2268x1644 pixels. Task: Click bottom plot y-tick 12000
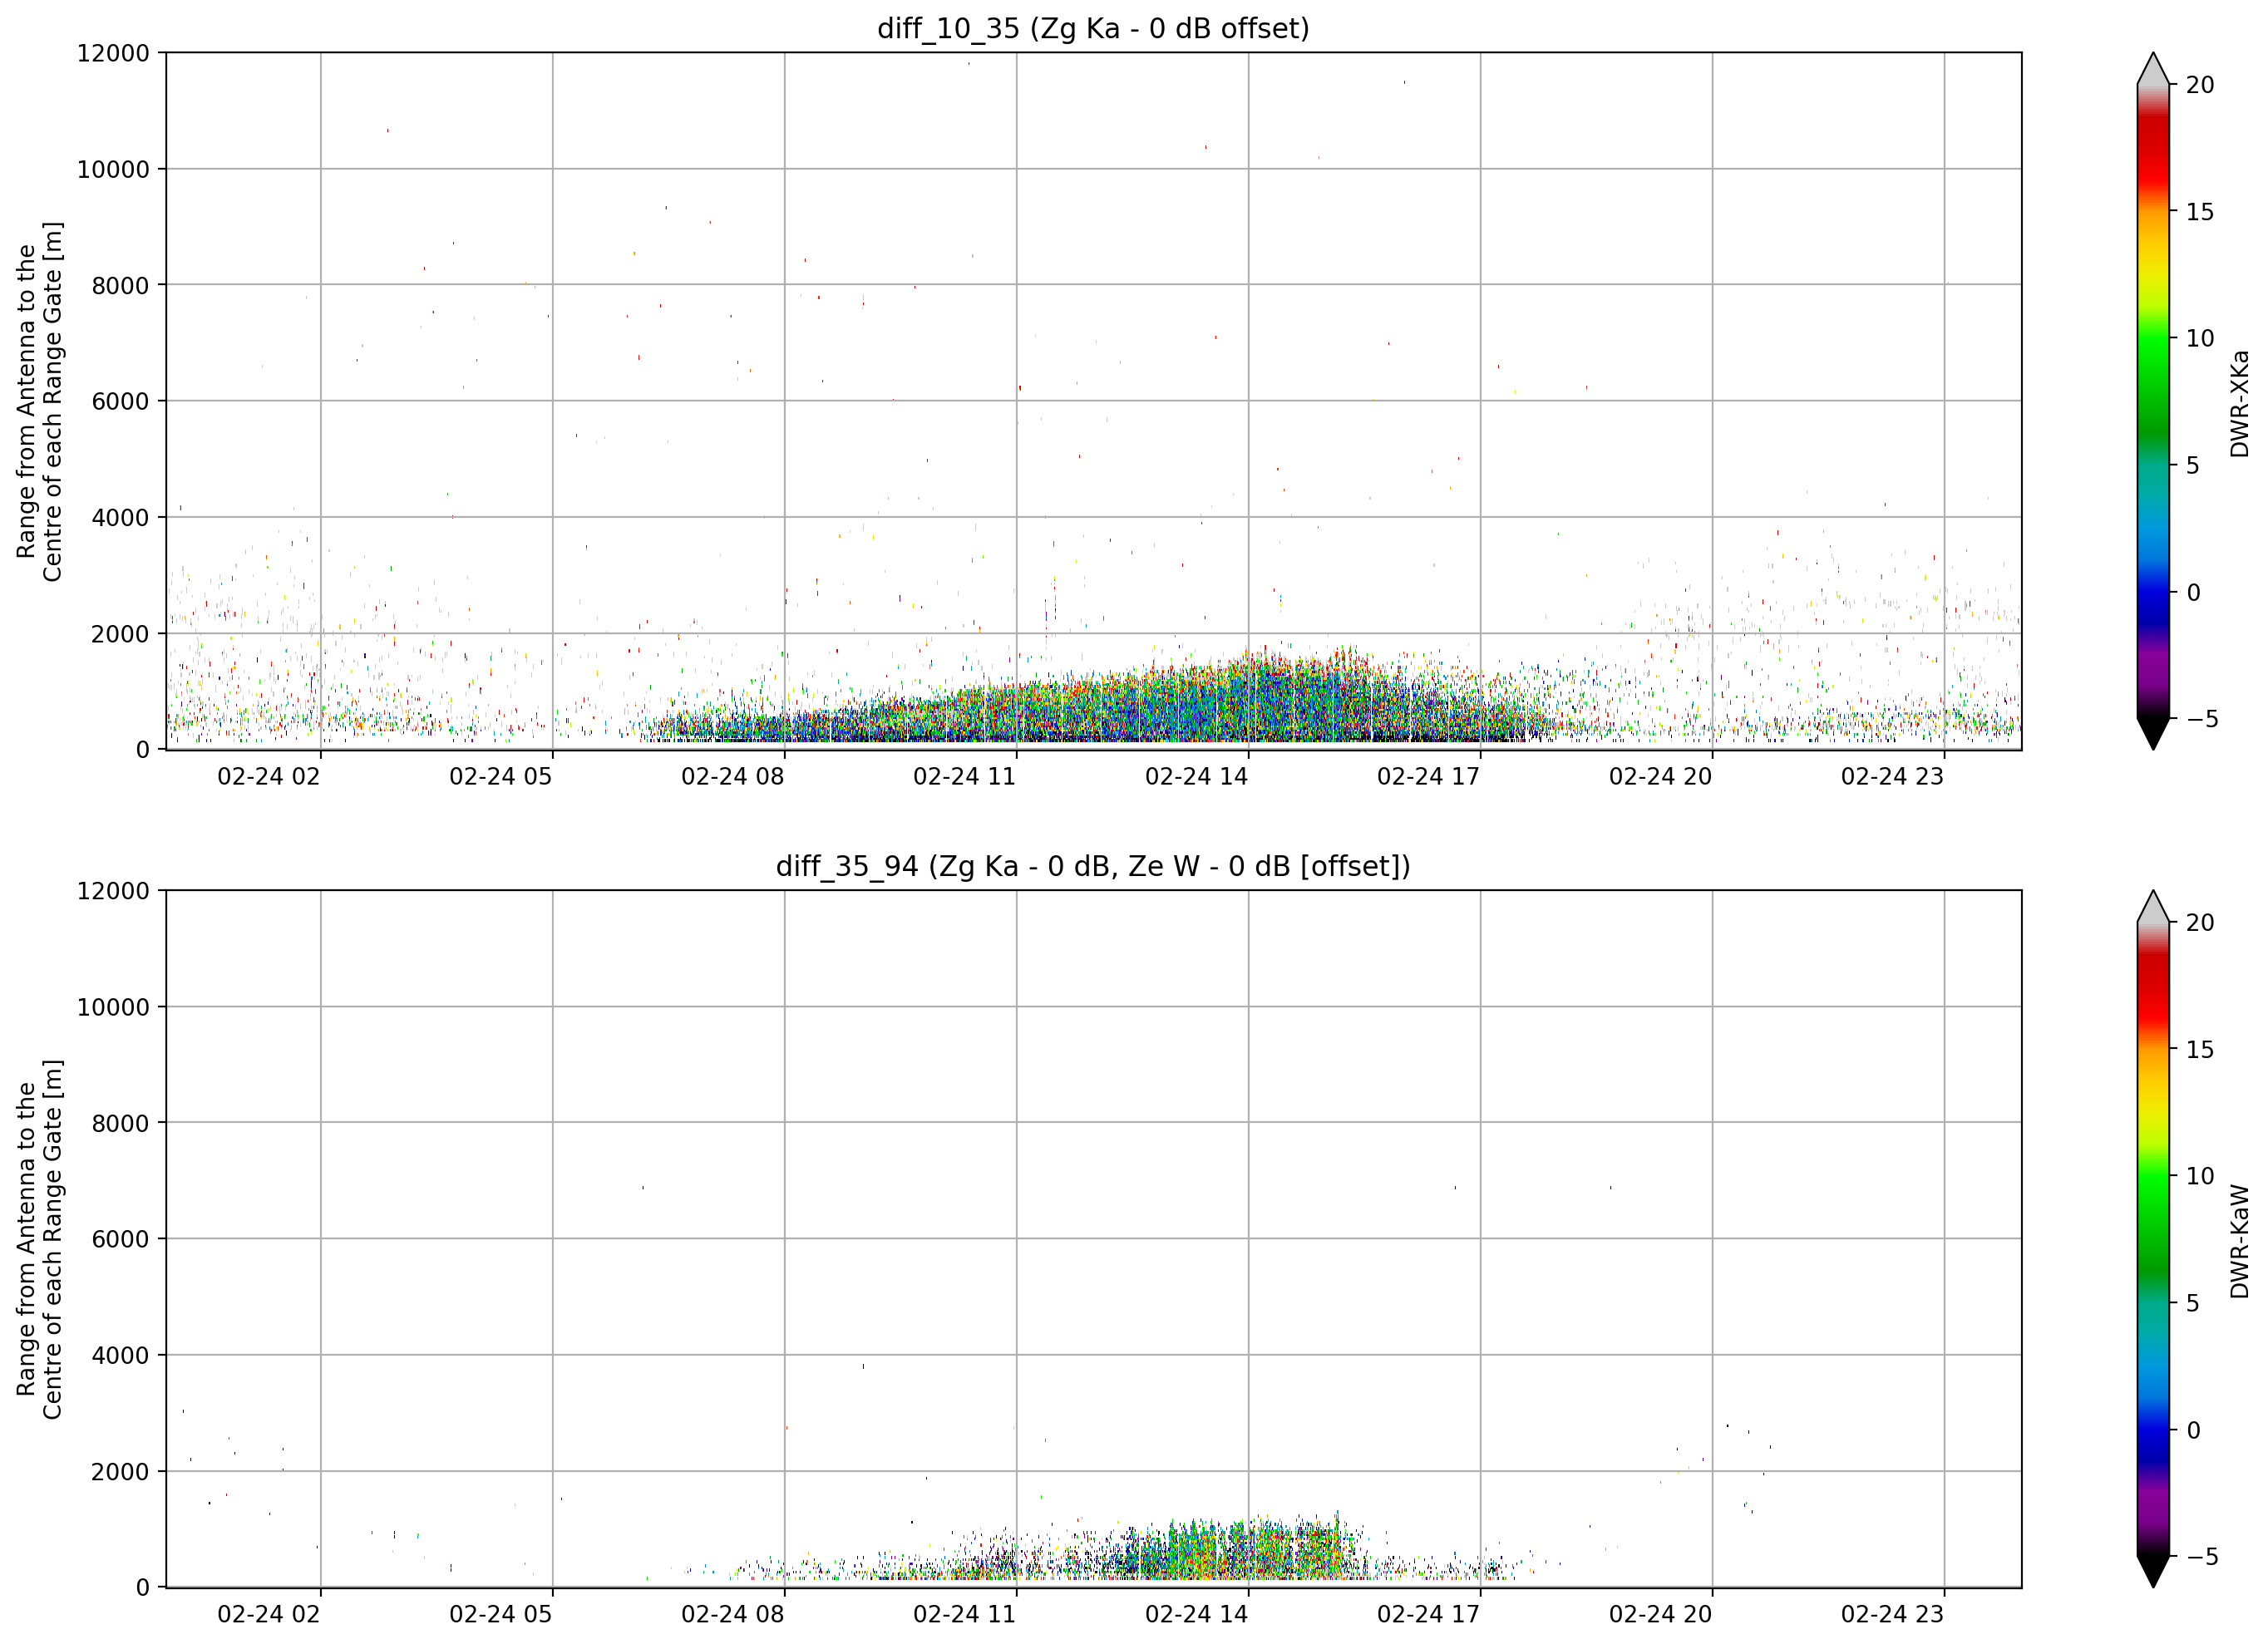point(113,891)
